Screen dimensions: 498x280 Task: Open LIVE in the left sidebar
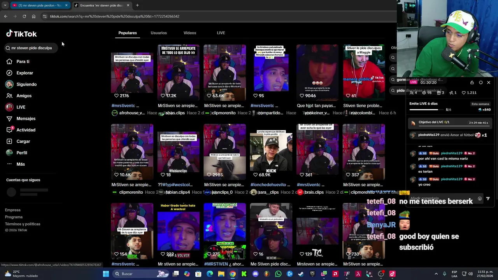pos(16,107)
